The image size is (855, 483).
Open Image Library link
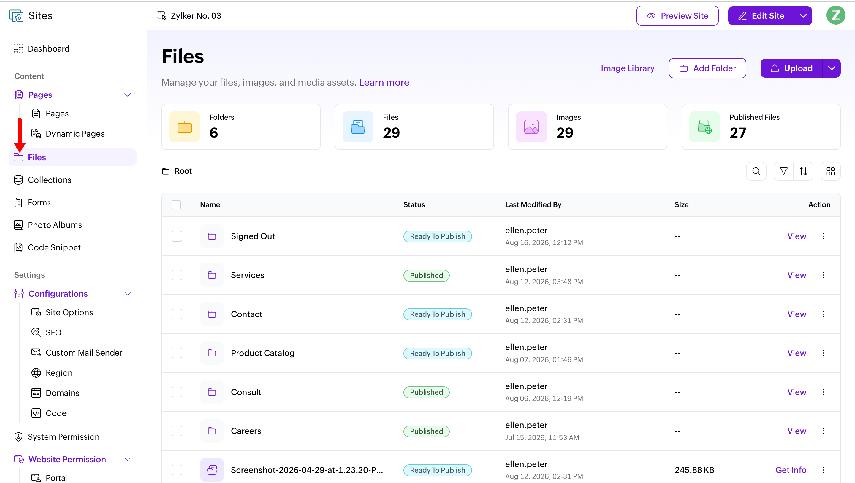627,68
